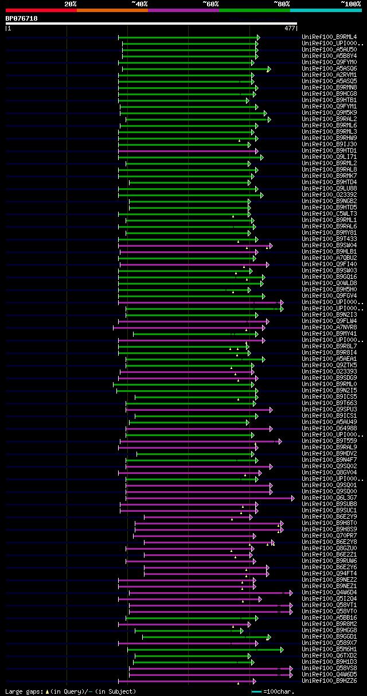
Task: Select hit label UniRef100_Q9LI71
Action: click(x=329, y=157)
